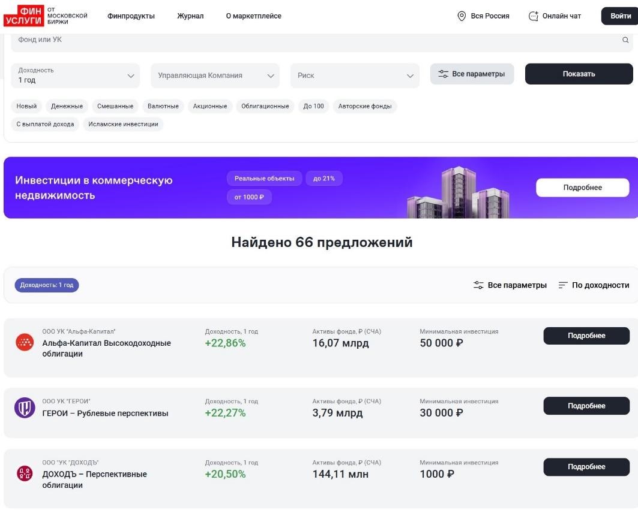This screenshot has width=638, height=510.
Task: Expand the Доходность 1 год dropdown
Action: pos(75,75)
